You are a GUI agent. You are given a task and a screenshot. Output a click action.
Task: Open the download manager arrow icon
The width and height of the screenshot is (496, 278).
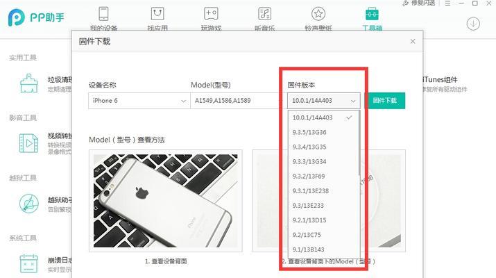click(x=473, y=24)
